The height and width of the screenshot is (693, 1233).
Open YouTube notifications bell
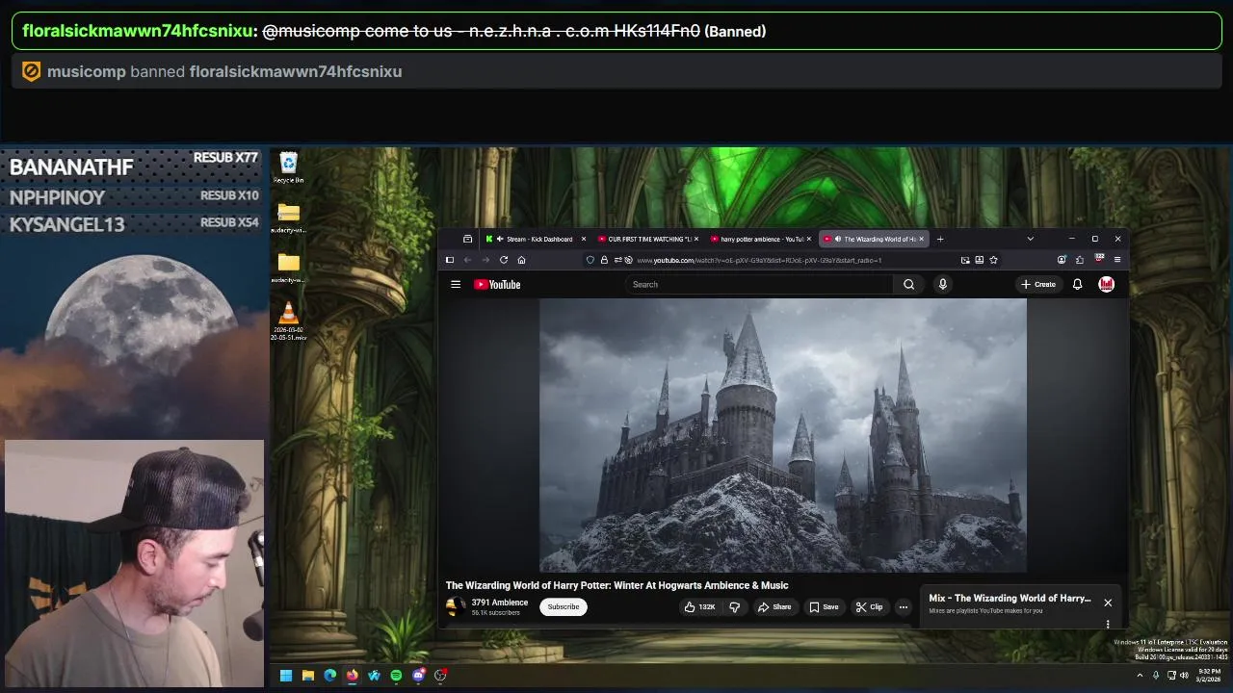tap(1077, 284)
